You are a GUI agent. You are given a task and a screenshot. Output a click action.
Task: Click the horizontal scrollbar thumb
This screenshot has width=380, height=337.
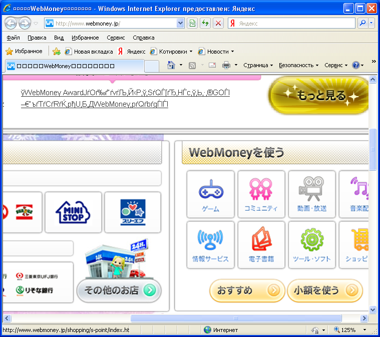coord(236,318)
